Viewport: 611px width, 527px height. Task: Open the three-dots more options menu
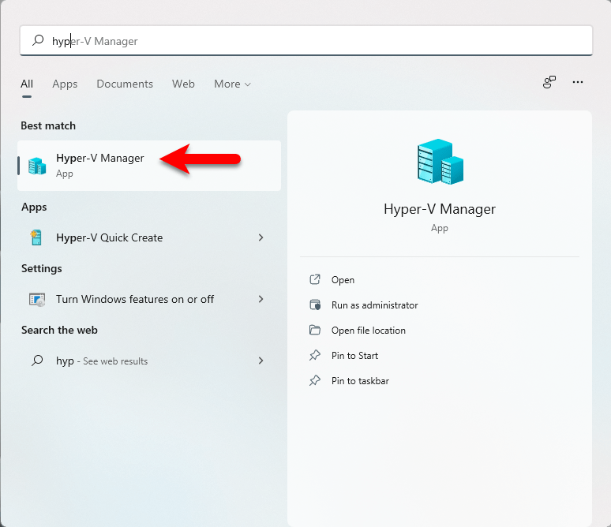[578, 82]
